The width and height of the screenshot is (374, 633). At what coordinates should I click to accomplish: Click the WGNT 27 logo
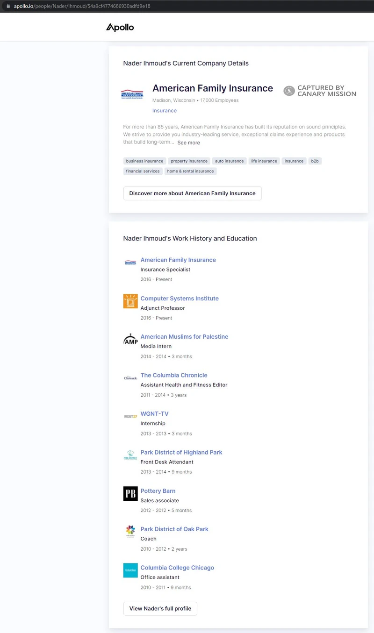pyautogui.click(x=130, y=416)
